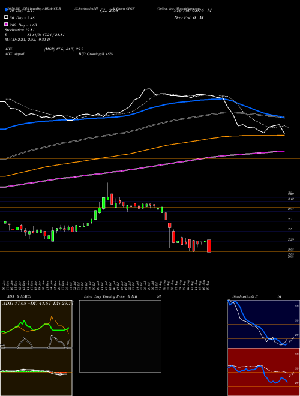Click the 2.91 price axis label
The height and width of the screenshot is (396, 300).
pyautogui.click(x=291, y=209)
